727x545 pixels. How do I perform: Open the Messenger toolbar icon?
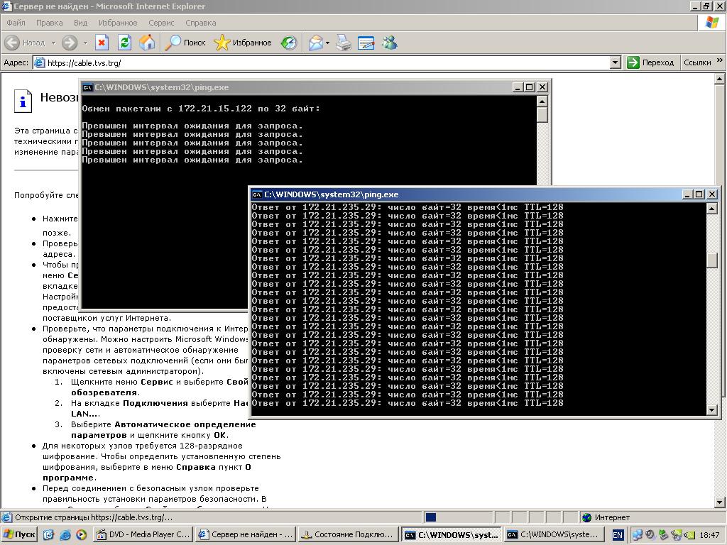(389, 43)
